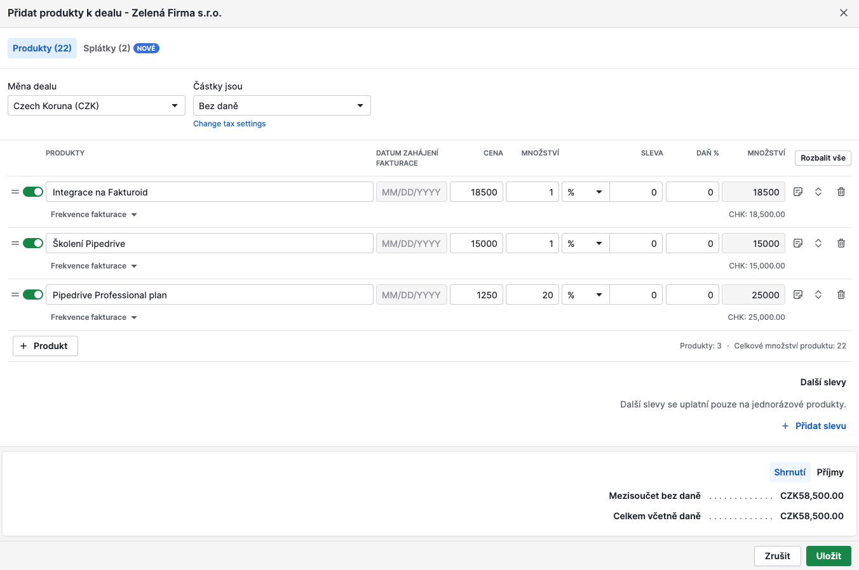The height and width of the screenshot is (570, 859).
Task: Switch summary to the Příjmy tab
Action: [830, 472]
